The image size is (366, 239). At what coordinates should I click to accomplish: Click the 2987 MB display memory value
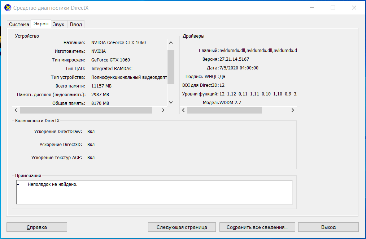pos(100,94)
